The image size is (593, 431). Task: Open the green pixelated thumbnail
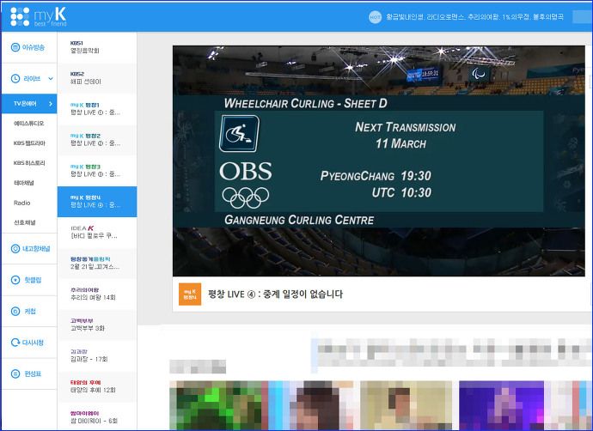(218, 405)
